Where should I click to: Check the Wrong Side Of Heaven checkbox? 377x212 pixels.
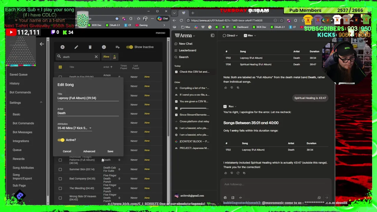(x=60, y=198)
